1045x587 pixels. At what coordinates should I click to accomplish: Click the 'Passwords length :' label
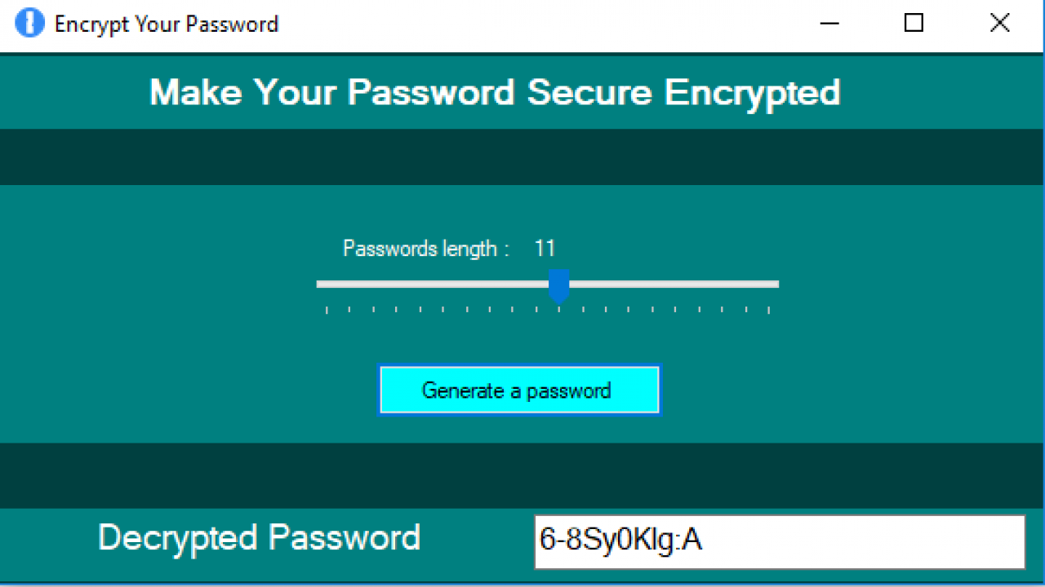(x=425, y=248)
